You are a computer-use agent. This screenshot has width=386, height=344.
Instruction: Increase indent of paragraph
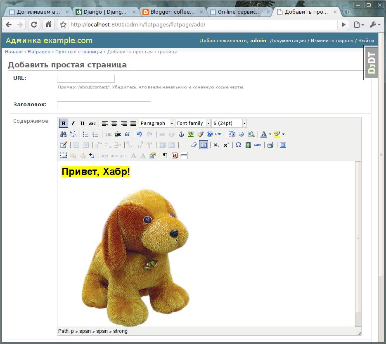tap(118, 134)
